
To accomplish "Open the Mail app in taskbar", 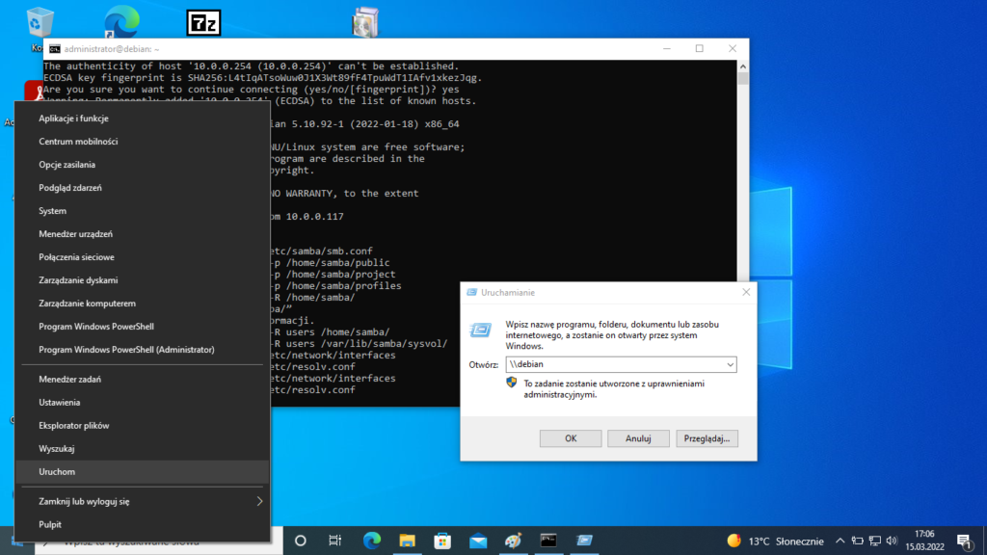I will pyautogui.click(x=476, y=541).
